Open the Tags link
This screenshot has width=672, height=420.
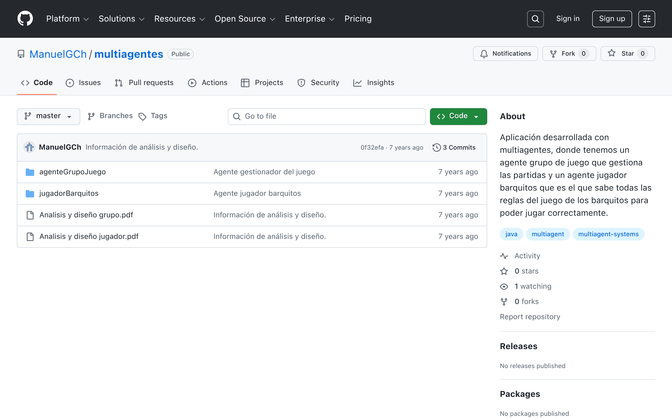coord(153,116)
